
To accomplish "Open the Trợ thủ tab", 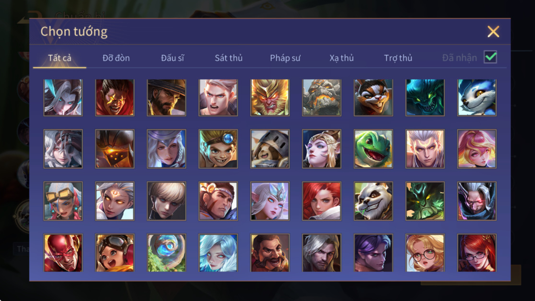I will pos(398,58).
